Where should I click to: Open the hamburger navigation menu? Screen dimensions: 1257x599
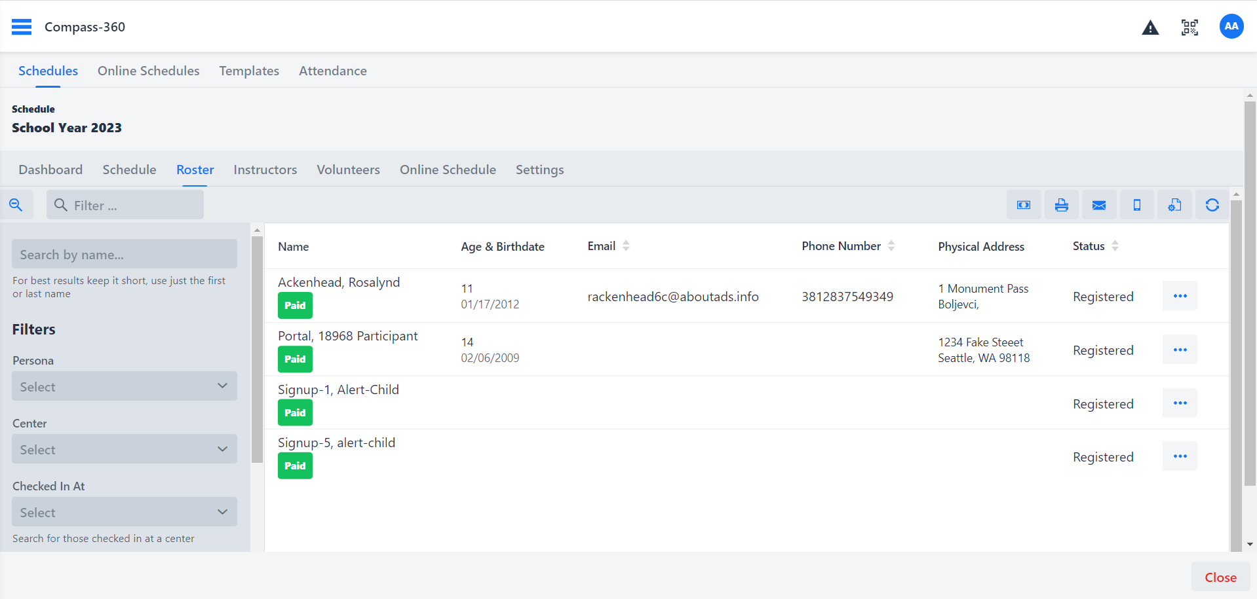(22, 27)
